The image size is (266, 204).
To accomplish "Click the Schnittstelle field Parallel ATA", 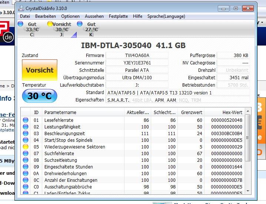I will 137,70.
